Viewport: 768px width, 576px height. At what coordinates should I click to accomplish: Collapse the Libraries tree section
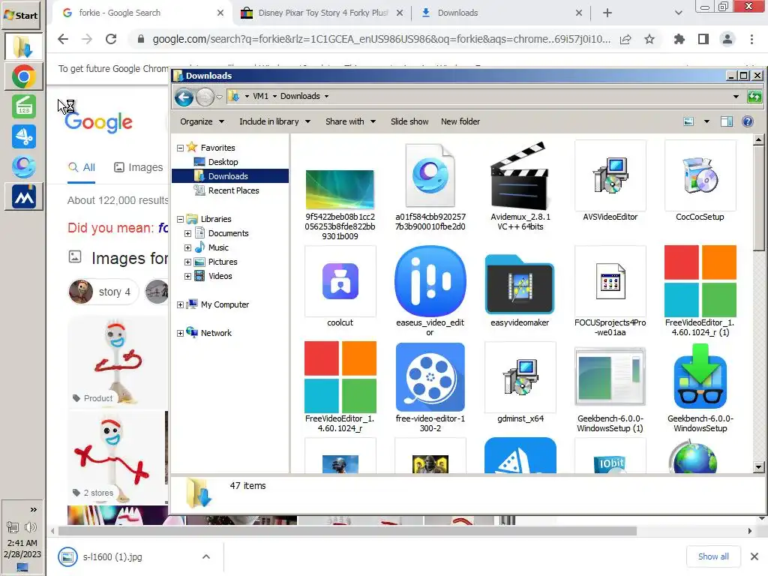[180, 220]
